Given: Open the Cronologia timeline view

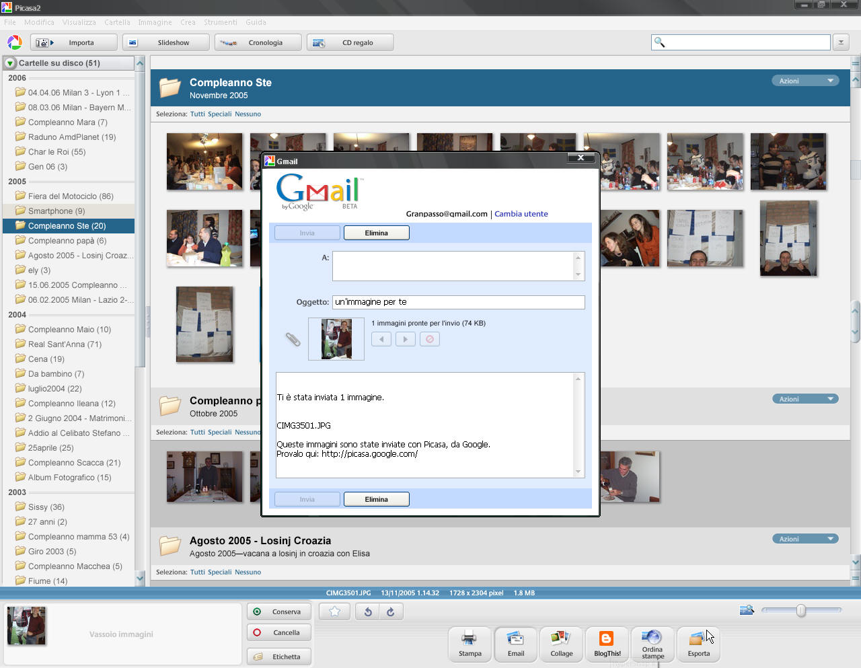Looking at the screenshot, I should click(x=258, y=42).
